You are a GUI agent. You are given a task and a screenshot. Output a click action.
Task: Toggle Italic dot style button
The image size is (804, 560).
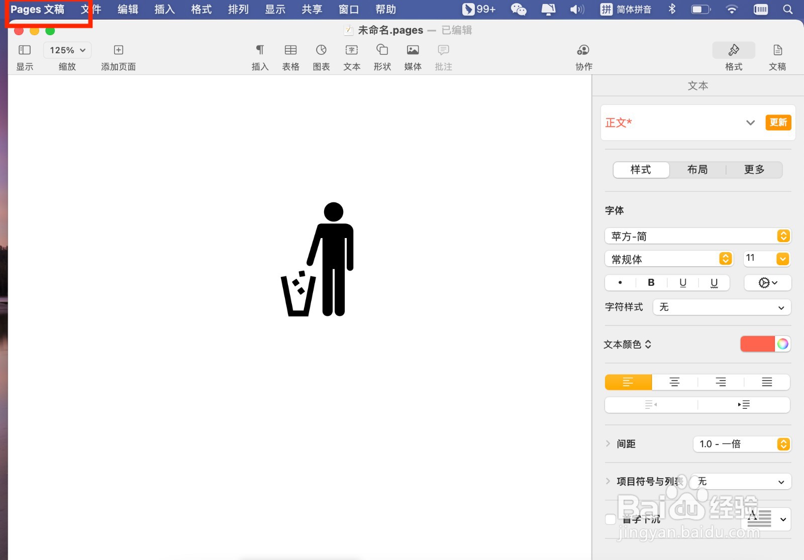click(x=620, y=283)
